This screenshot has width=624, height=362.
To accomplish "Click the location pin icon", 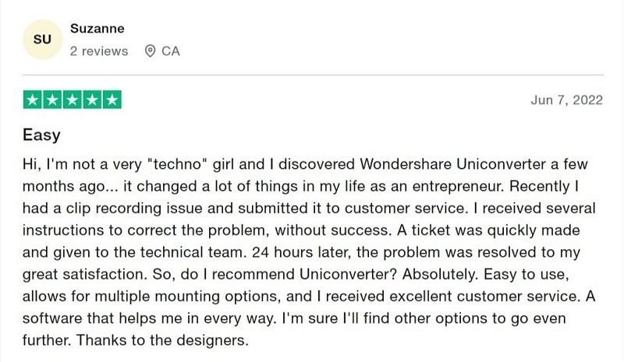I will coord(150,51).
